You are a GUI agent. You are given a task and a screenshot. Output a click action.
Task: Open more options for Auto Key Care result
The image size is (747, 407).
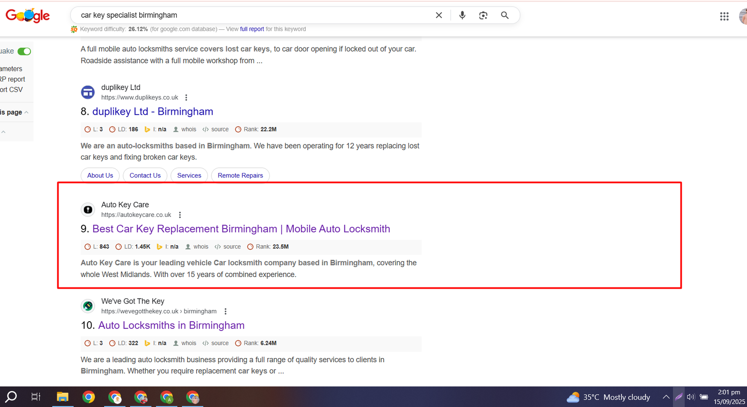180,215
